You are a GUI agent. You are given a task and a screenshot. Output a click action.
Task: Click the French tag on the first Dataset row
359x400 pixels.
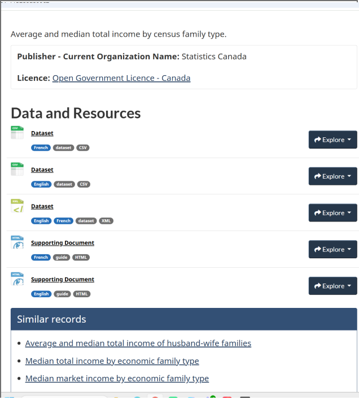pyautogui.click(x=41, y=147)
